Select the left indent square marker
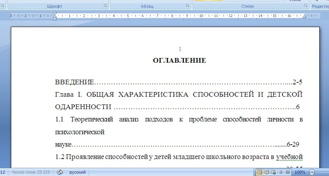This screenshot has height=176, width=329. (55, 19)
